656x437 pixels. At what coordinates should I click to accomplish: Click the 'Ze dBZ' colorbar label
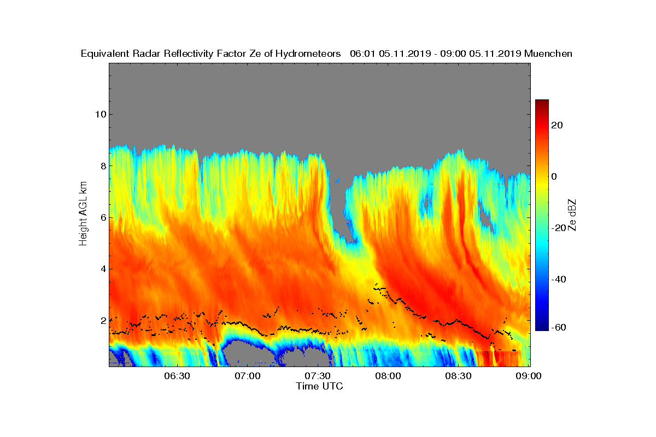(x=573, y=215)
